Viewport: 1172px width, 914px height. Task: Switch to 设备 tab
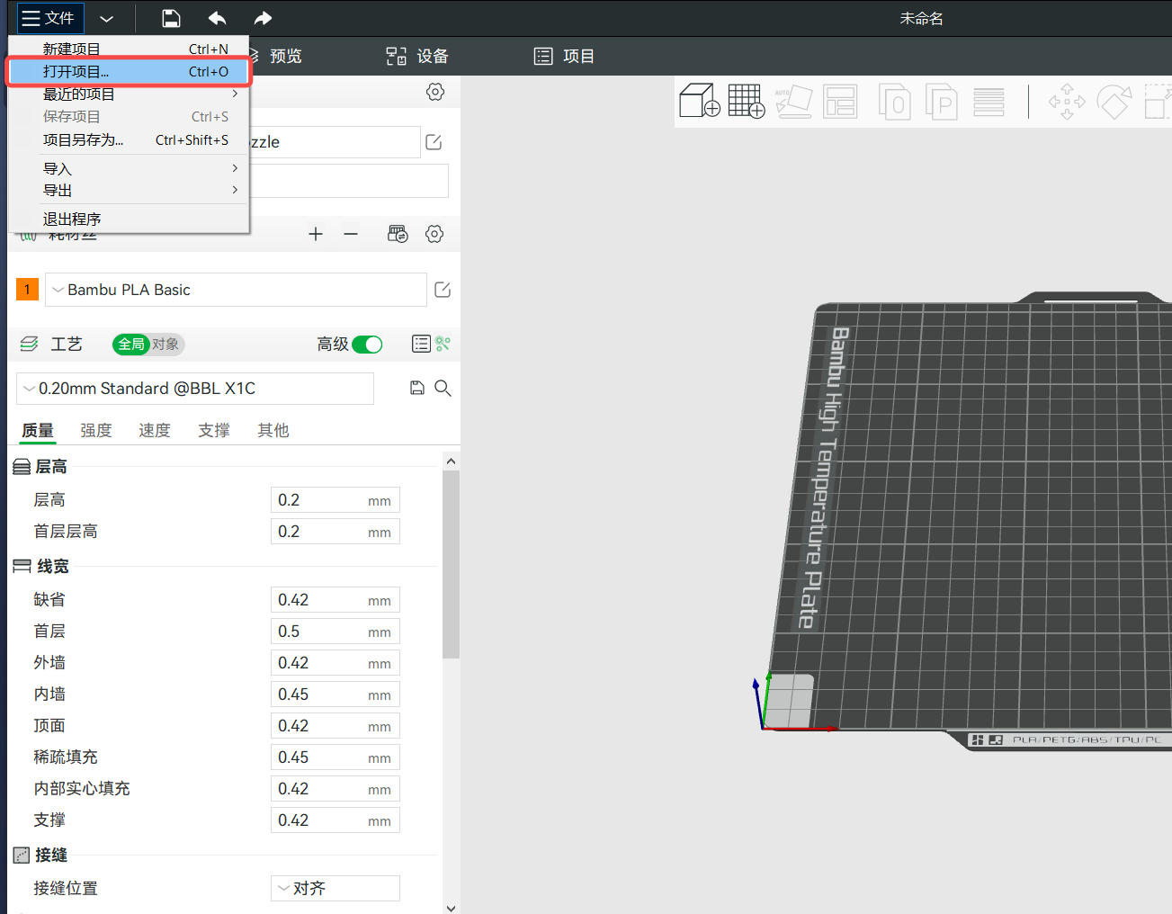point(418,56)
